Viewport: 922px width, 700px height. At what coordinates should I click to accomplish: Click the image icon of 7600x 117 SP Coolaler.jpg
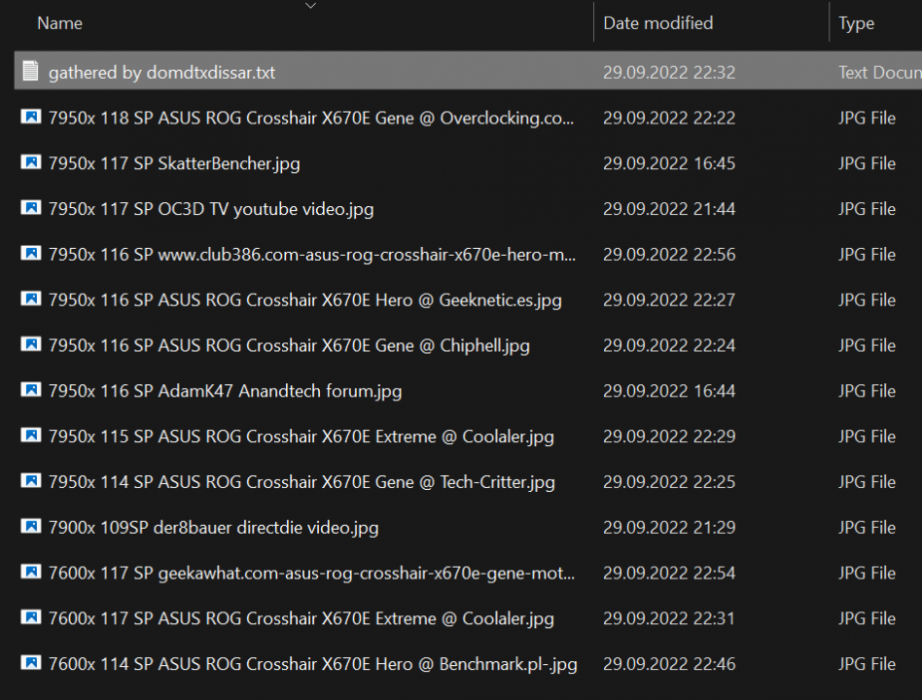(30, 616)
